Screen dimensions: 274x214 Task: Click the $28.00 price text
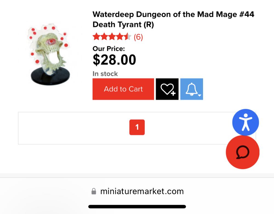click(x=115, y=60)
